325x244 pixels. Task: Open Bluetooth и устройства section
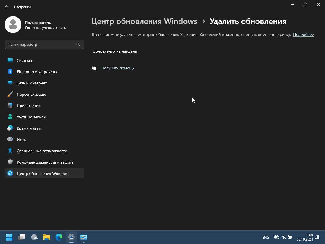tap(44, 71)
